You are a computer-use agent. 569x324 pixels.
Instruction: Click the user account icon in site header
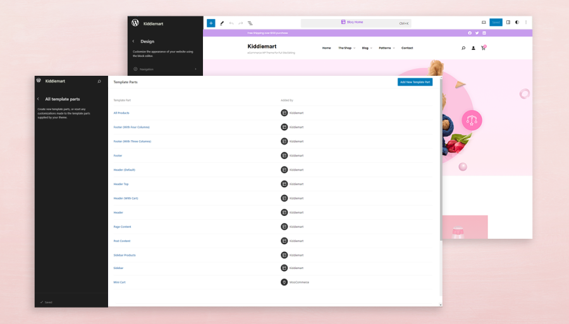pyautogui.click(x=473, y=48)
